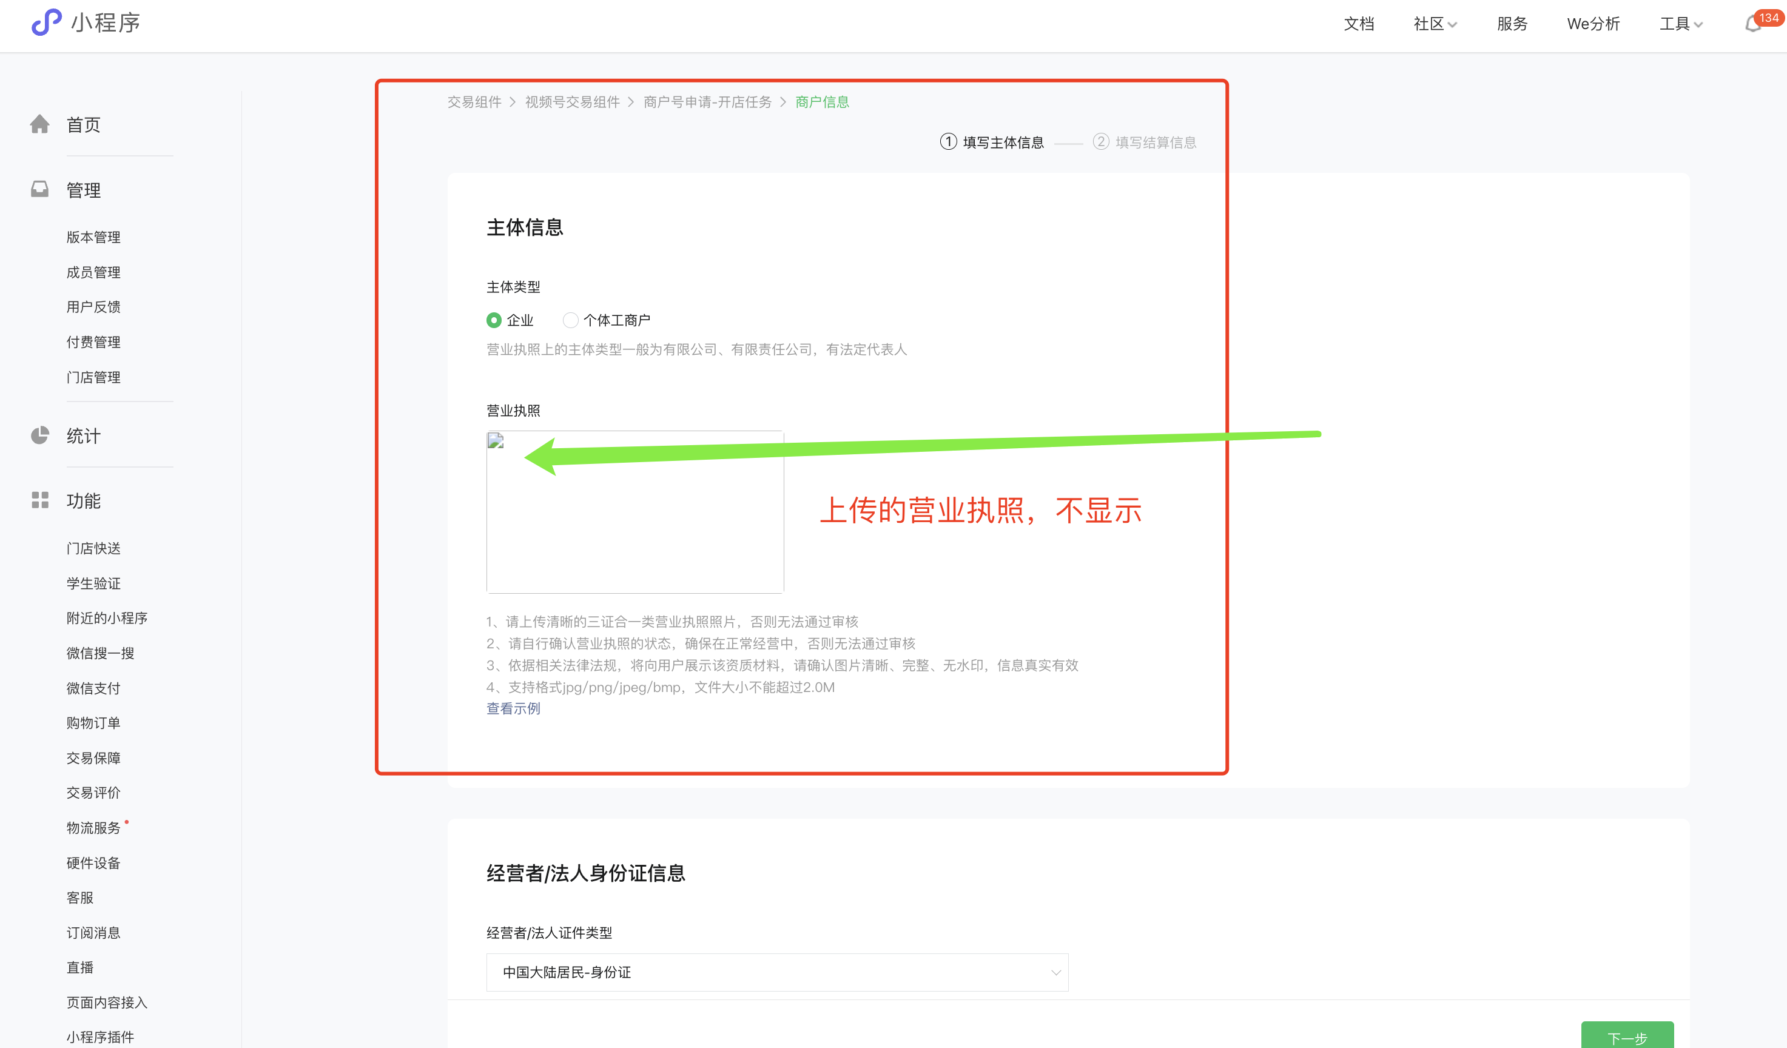Viewport: 1787px width, 1048px height.
Task: Open the 中国大陆居民-身份证 type dropdown
Action: tap(777, 972)
